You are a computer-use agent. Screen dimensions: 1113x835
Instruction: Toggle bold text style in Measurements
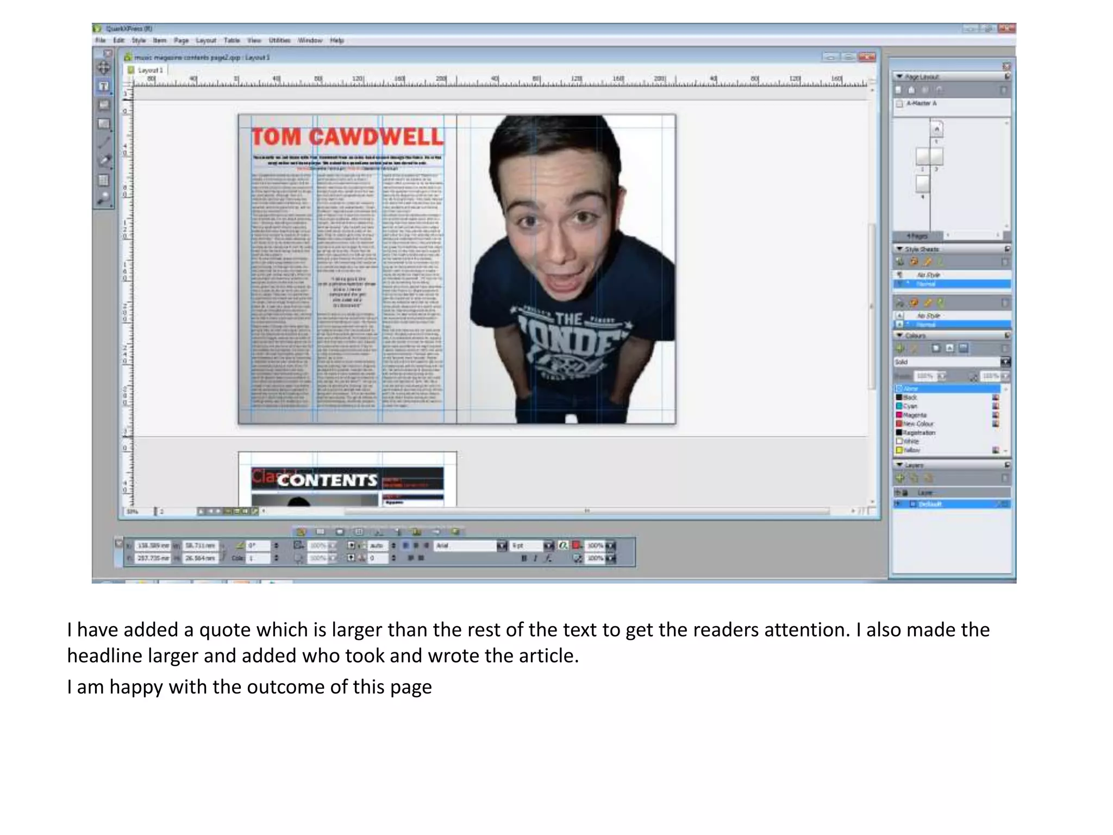pyautogui.click(x=524, y=558)
